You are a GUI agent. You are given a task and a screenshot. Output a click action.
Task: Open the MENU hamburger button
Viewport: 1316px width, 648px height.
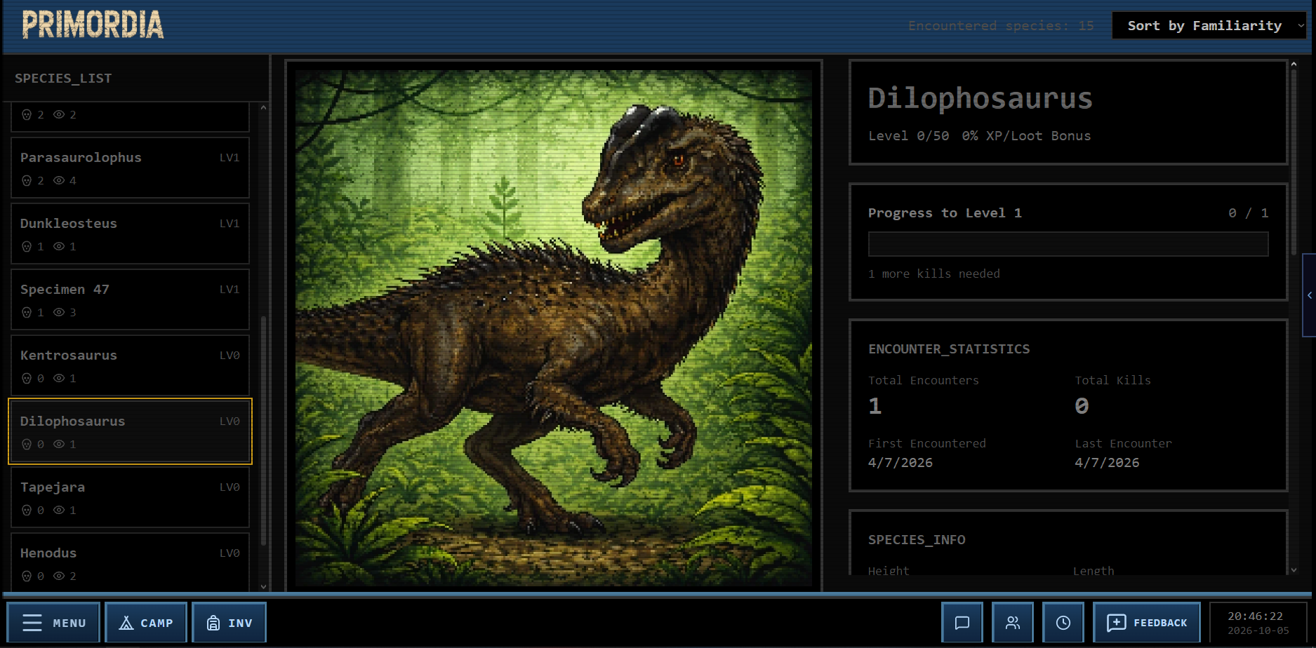[53, 623]
